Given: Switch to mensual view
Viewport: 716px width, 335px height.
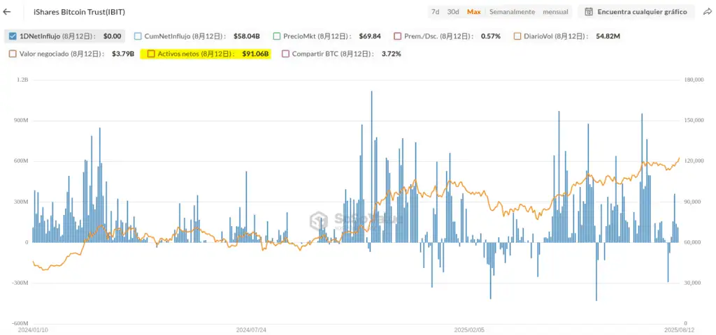Looking at the screenshot, I should click(x=555, y=12).
